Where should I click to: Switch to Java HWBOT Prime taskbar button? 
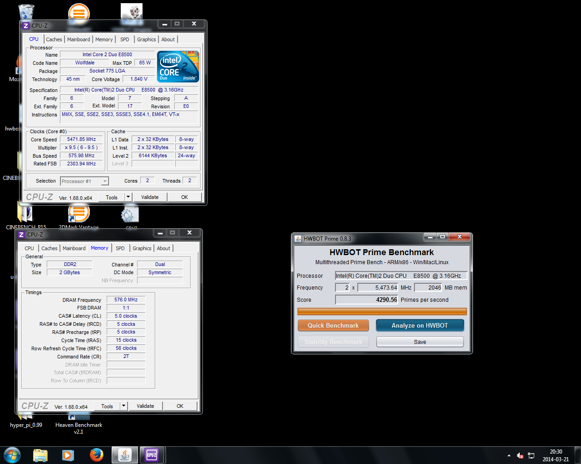[124, 455]
